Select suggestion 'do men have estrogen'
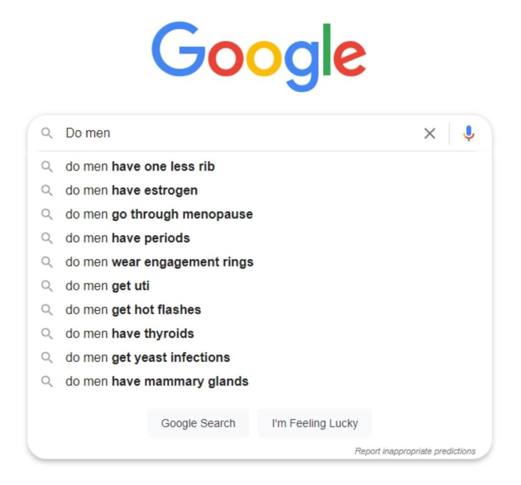Image resolution: width=521 pixels, height=485 pixels. click(131, 190)
